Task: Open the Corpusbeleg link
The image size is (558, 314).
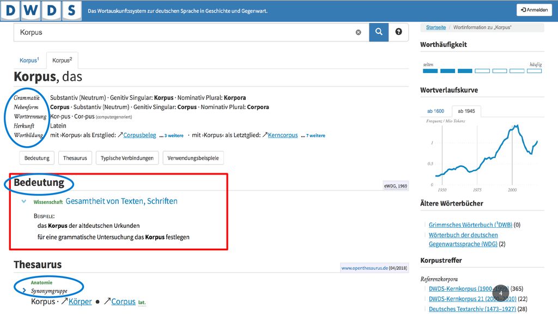Action: pos(139,135)
